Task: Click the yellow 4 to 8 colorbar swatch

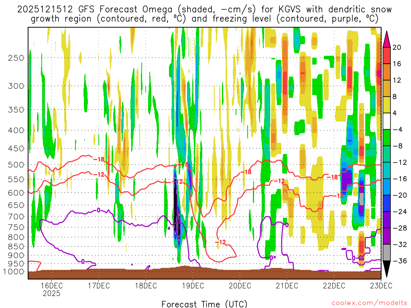Action: 387,105
